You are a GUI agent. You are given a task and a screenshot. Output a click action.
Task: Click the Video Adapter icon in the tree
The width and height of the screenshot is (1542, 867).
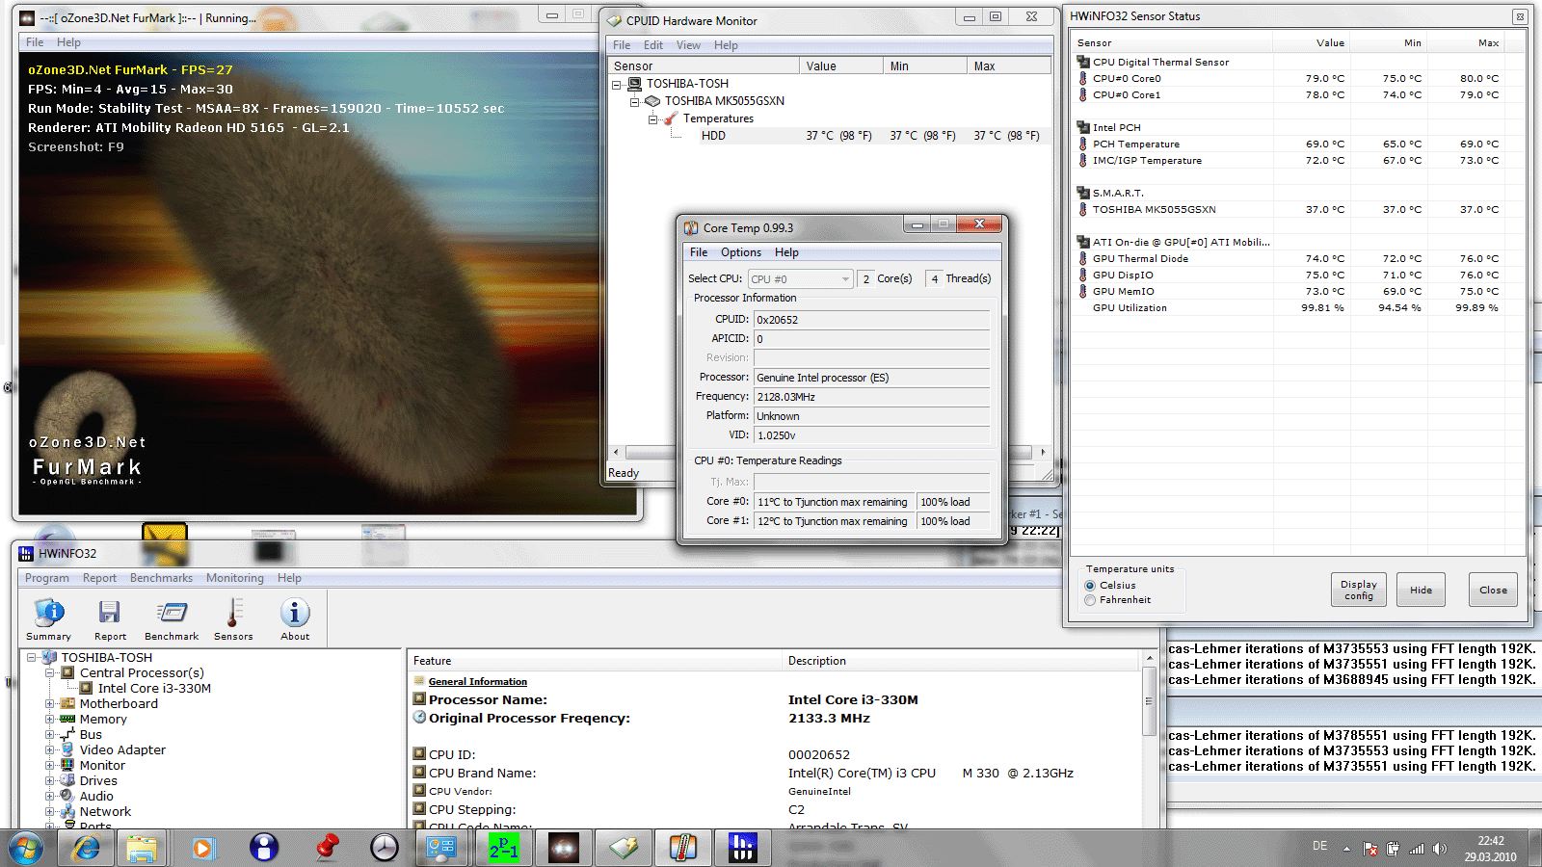pyautogui.click(x=67, y=750)
